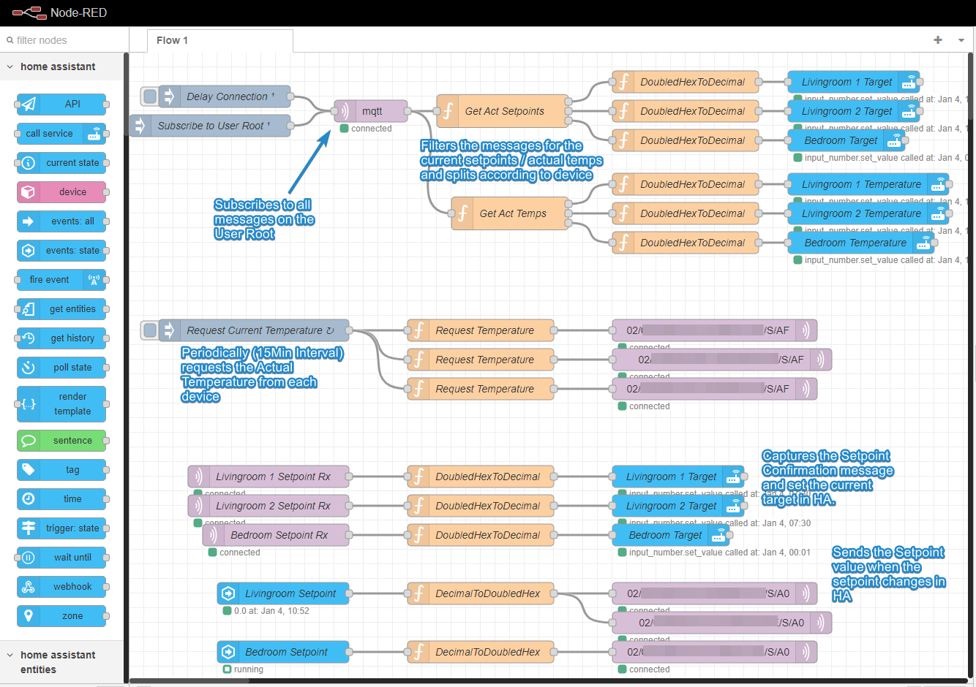Select the Bedroom Temperature service node
The height and width of the screenshot is (687, 976).
pyautogui.click(x=861, y=243)
